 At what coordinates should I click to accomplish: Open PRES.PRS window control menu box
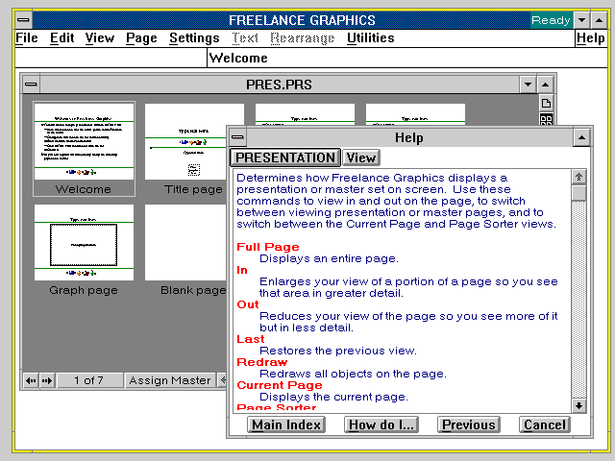coord(32,85)
